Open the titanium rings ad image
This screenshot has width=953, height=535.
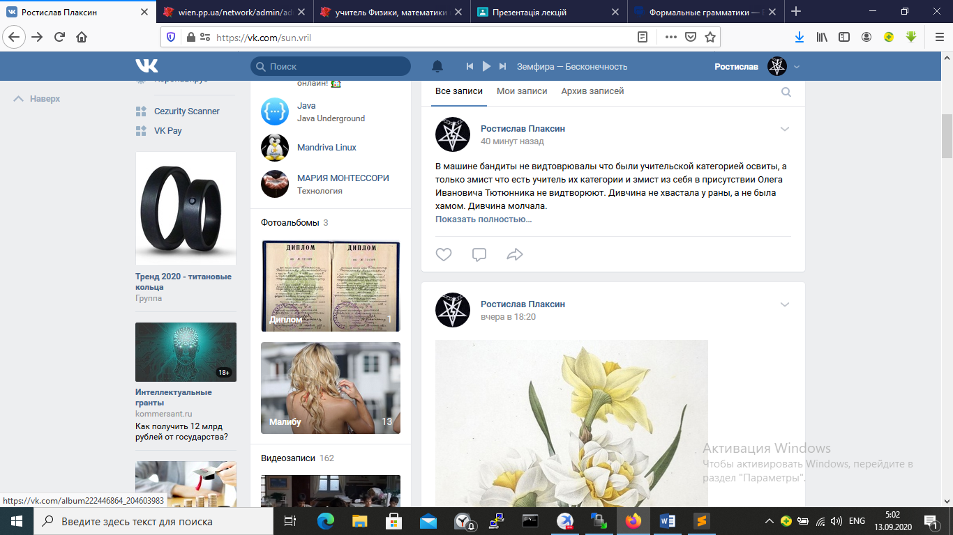(x=186, y=208)
